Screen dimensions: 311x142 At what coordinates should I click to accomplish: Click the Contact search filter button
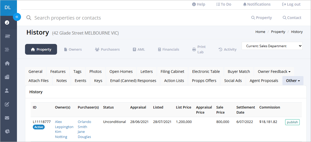tap(292, 18)
